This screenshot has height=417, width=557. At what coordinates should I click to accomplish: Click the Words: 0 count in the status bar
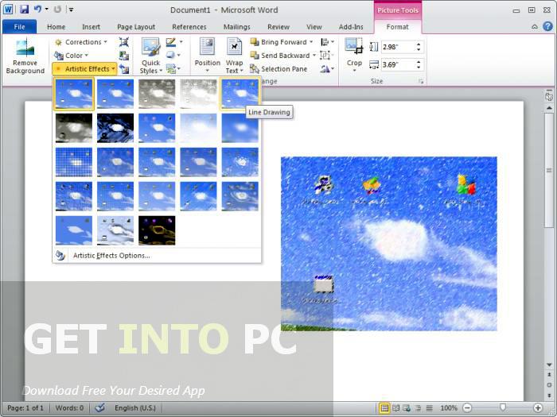69,407
